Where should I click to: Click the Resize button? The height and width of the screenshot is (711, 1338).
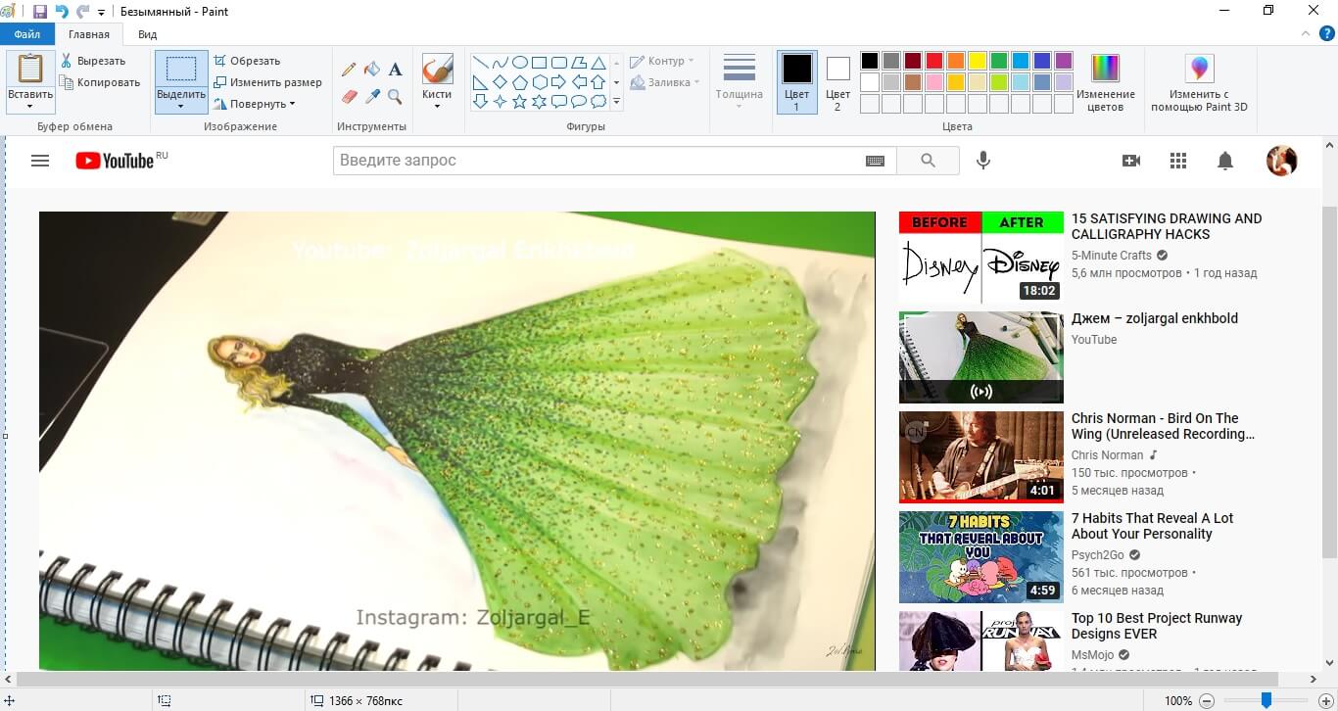pyautogui.click(x=268, y=82)
